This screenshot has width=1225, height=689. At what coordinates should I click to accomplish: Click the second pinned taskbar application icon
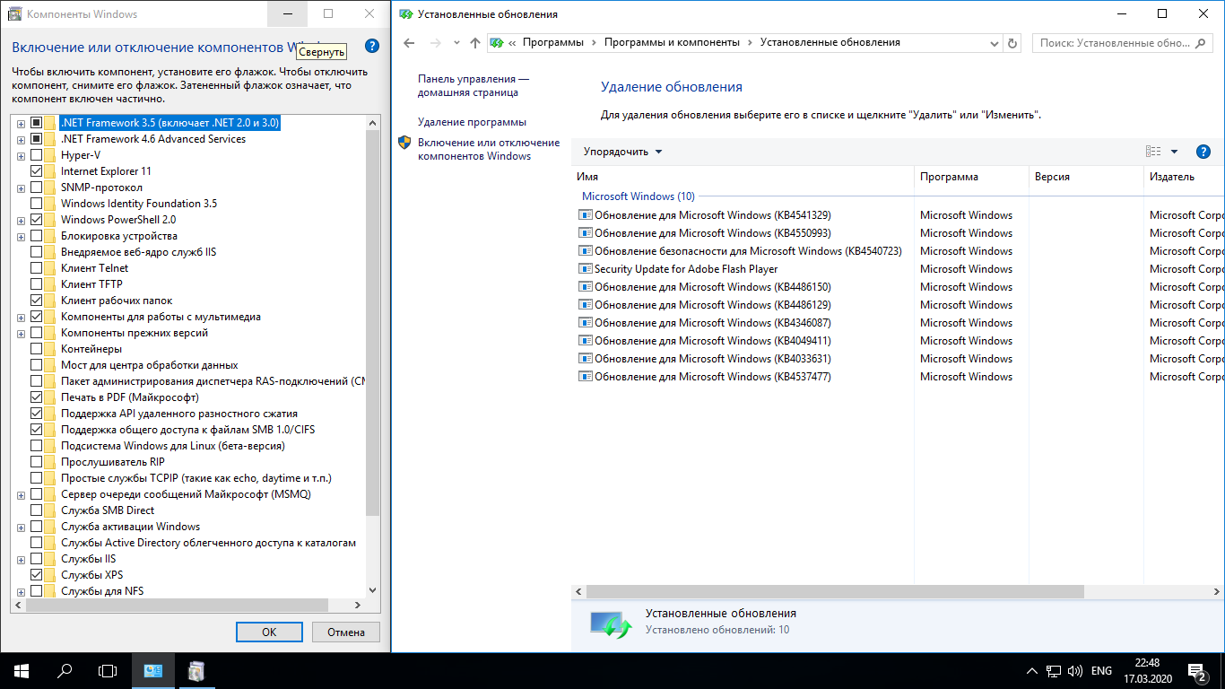pos(196,670)
